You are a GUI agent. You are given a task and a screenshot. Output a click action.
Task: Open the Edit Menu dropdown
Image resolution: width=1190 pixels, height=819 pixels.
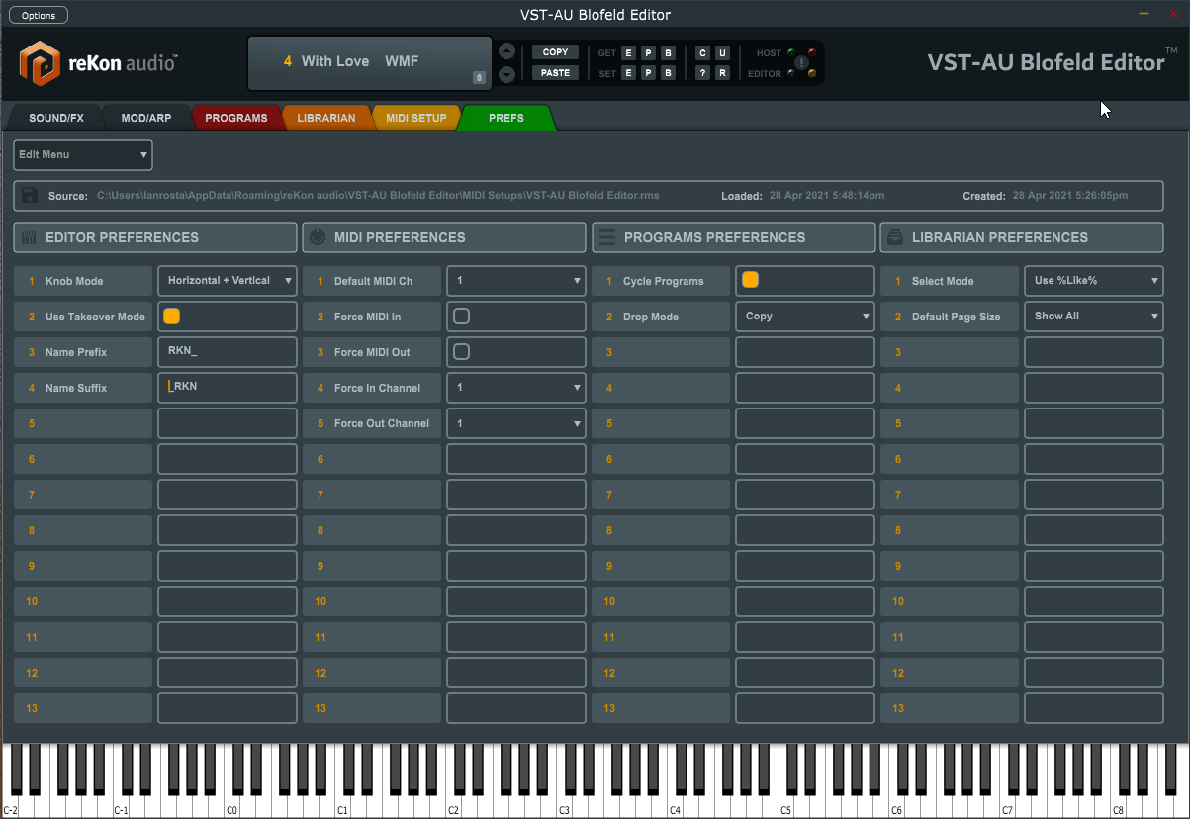[83, 155]
